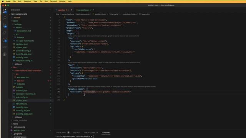Viewport: 246px width, 138px height.
Task: Close the project.json editor tab
Action: point(93,10)
